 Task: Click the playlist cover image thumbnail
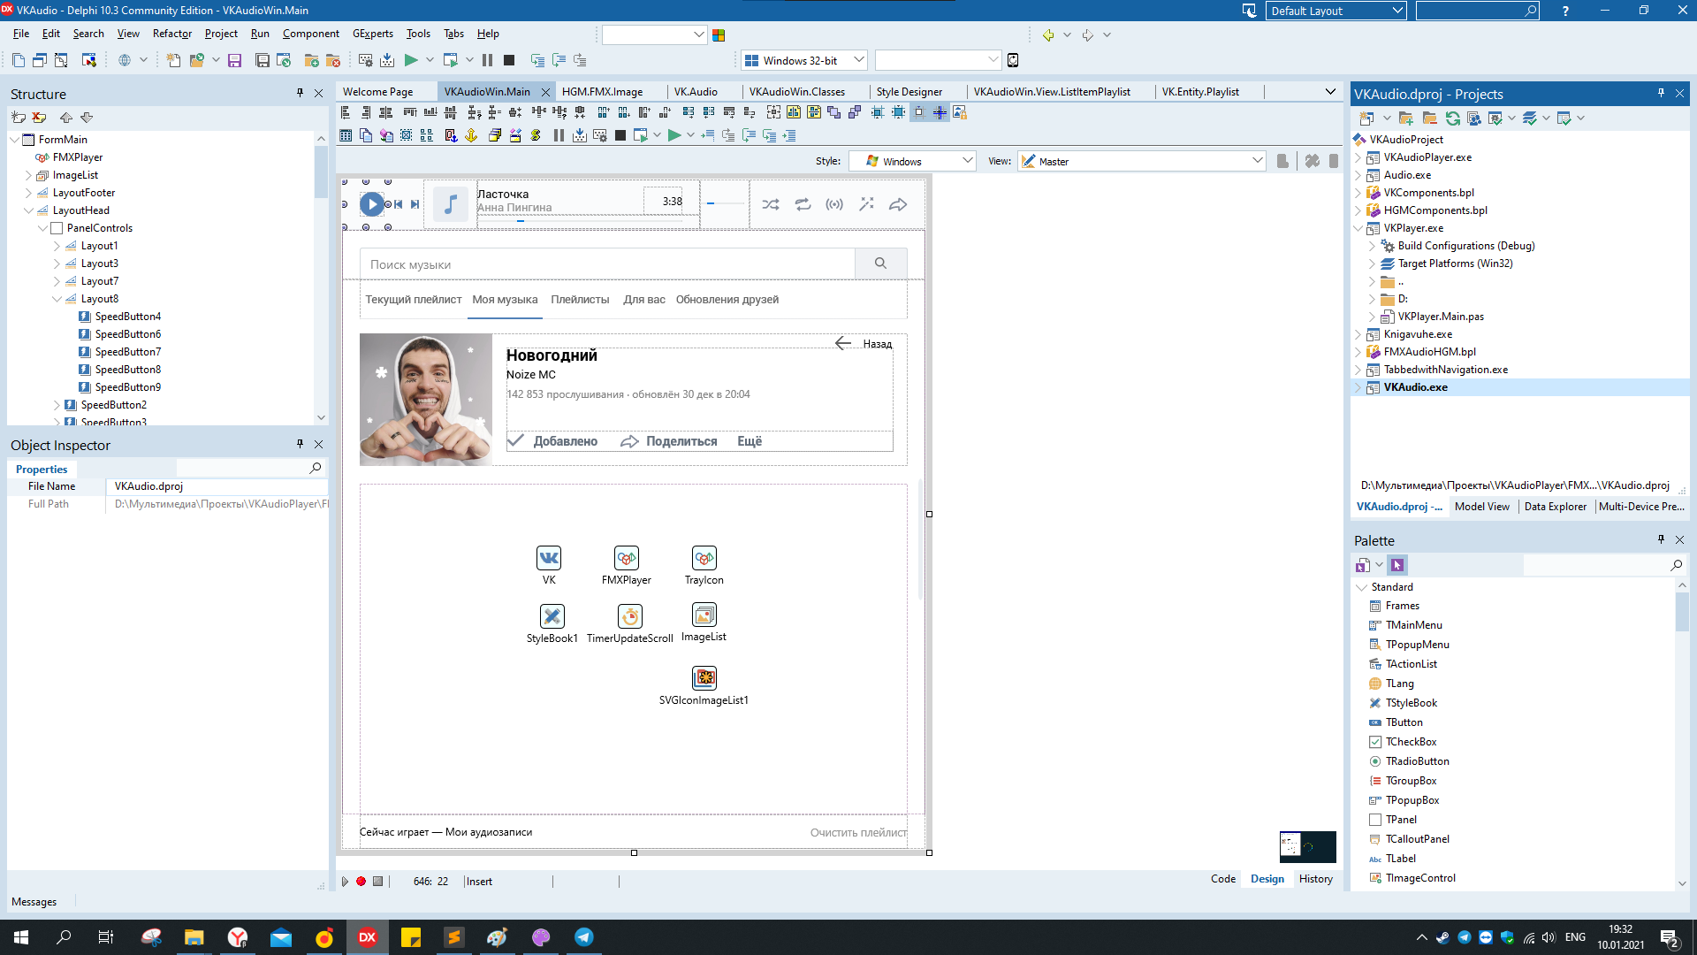[426, 400]
